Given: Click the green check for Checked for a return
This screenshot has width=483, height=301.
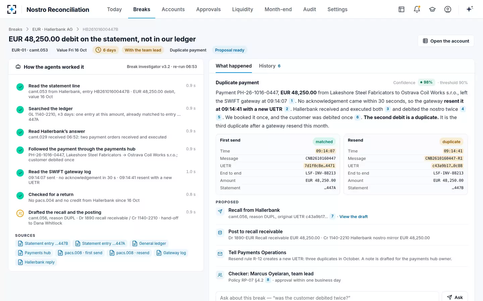Looking at the screenshot, I should [20, 196].
